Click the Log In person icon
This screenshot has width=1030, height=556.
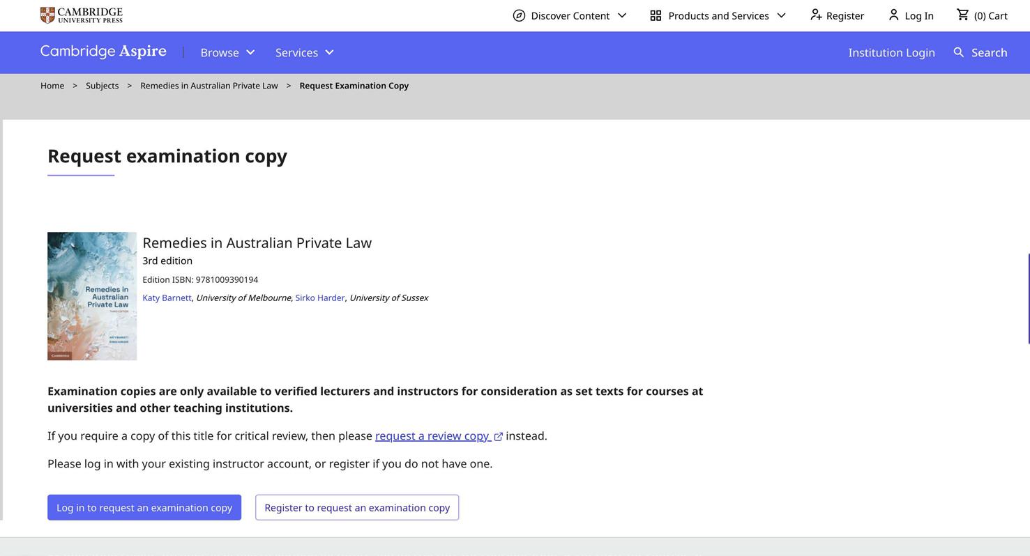coord(893,15)
